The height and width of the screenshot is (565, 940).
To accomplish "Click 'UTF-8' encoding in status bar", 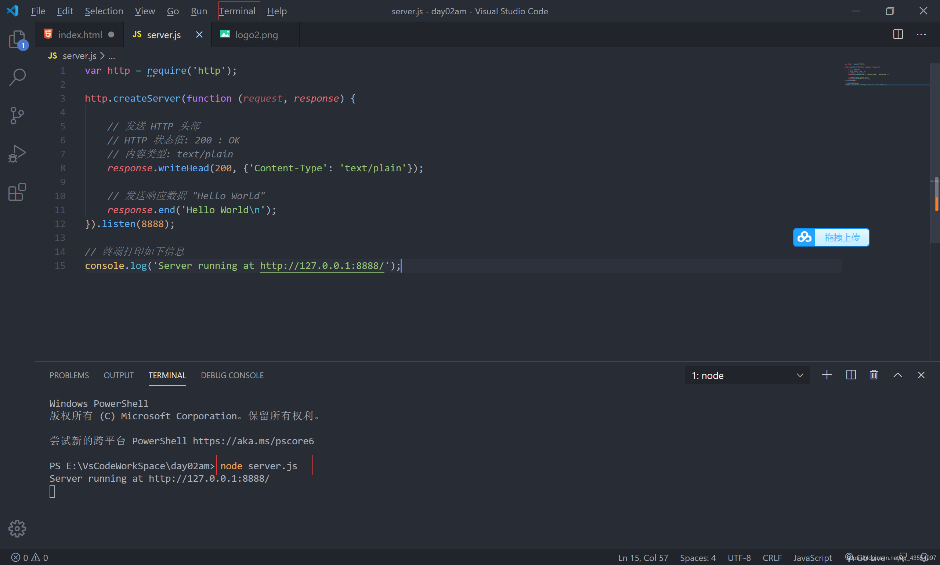I will click(739, 558).
